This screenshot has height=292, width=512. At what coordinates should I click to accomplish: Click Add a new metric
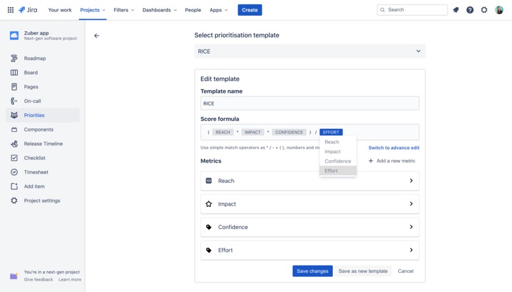[x=392, y=161]
